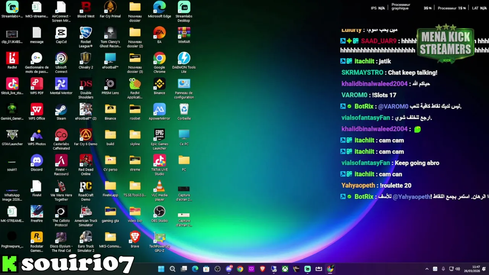The image size is (489, 275).
Task: Open the Windows Start menu
Action: tap(161, 269)
